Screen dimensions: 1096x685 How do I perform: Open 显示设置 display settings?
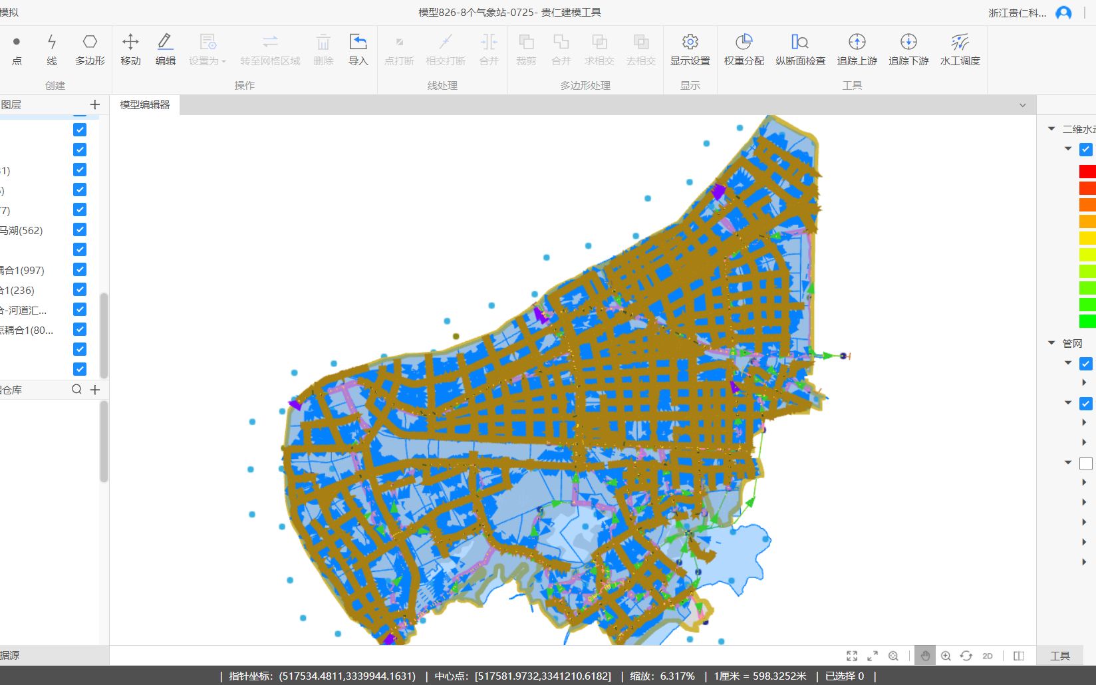click(690, 50)
